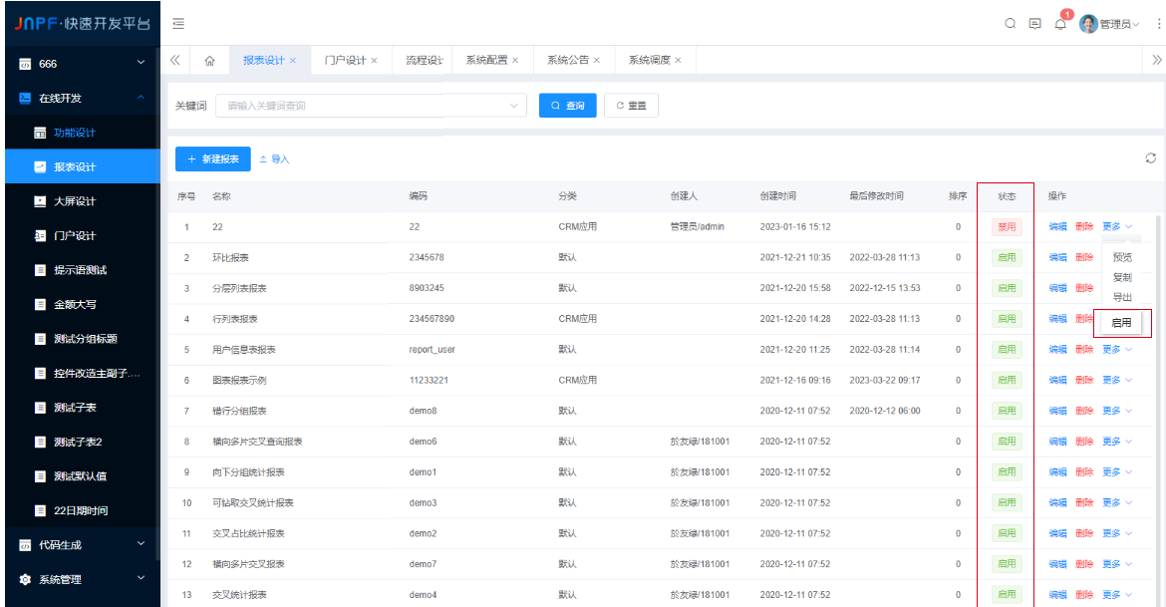Switch to the 门户设计 tab
The width and height of the screenshot is (1166, 607).
coord(345,60)
